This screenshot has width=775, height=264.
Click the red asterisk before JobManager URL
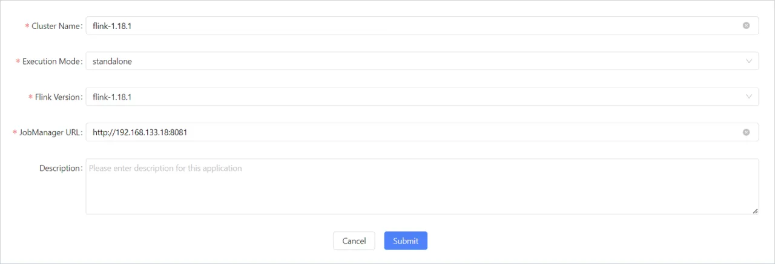point(15,133)
